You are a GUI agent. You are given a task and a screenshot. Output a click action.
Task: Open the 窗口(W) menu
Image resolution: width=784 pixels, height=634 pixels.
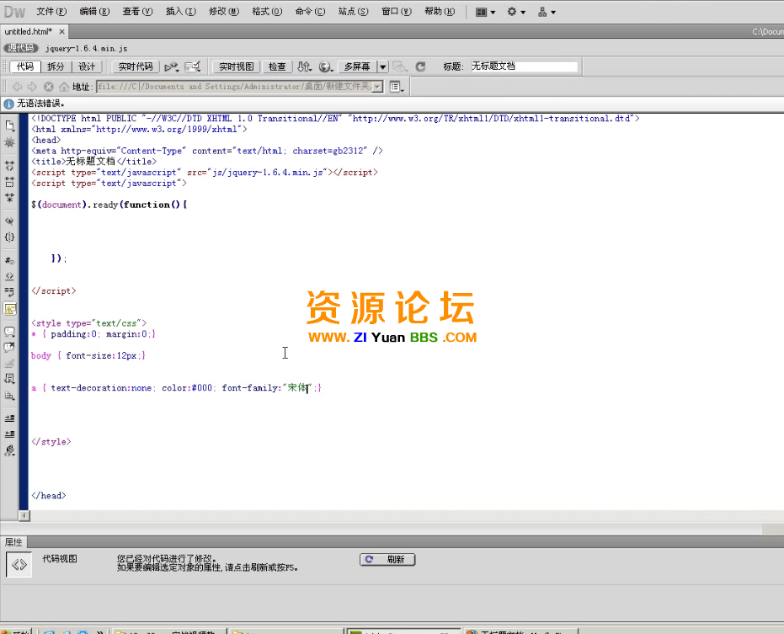click(397, 12)
